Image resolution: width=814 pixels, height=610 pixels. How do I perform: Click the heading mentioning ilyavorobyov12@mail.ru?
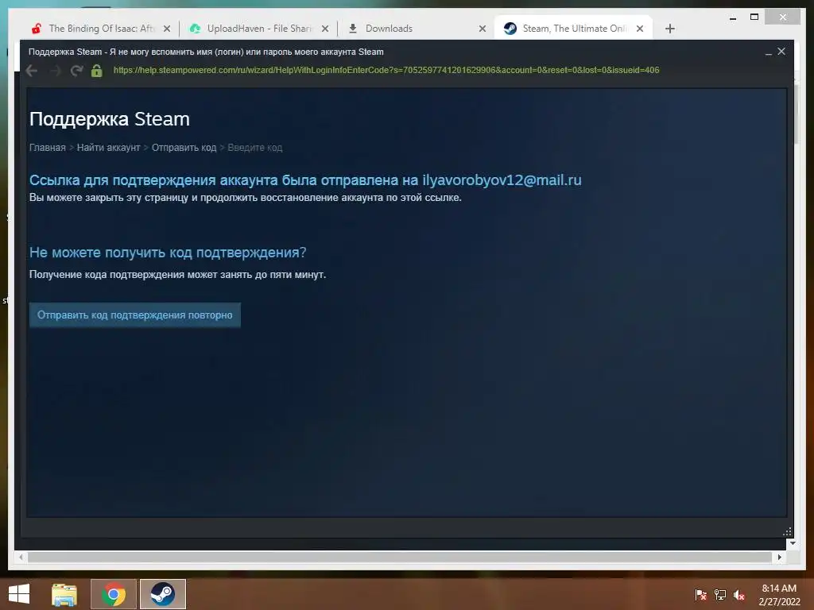tap(305, 180)
